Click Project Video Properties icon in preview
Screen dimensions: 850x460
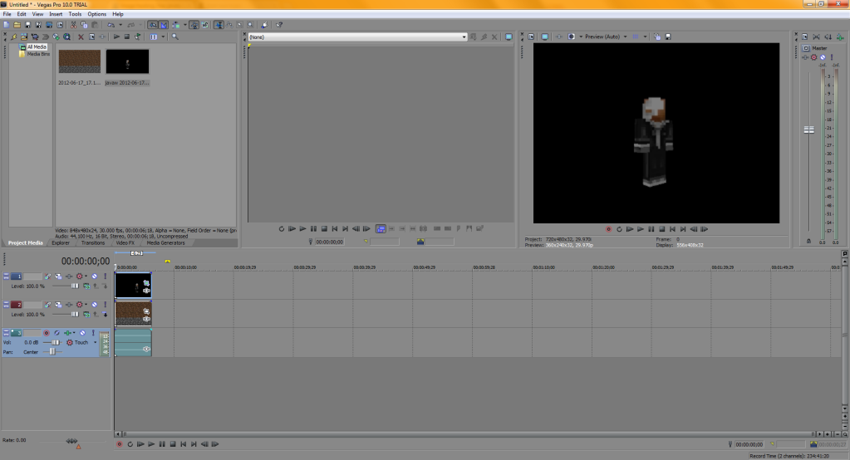pyautogui.click(x=531, y=37)
